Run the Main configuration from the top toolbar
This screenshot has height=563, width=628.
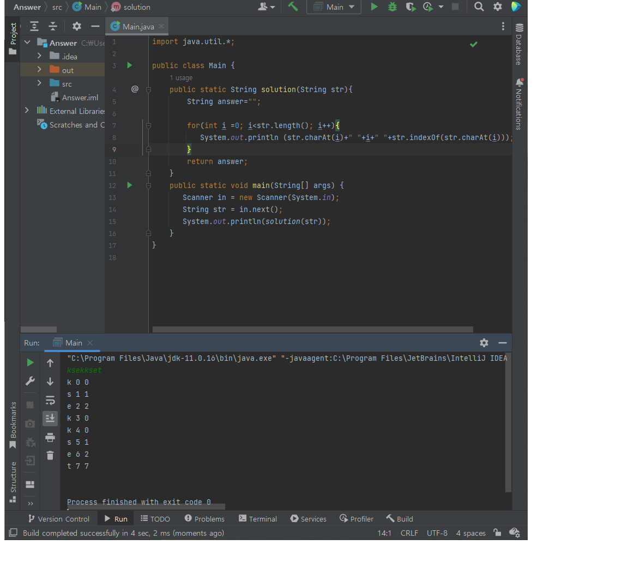tap(374, 7)
